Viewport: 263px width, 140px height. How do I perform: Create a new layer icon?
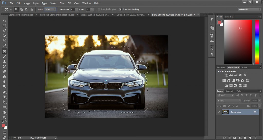(250, 138)
